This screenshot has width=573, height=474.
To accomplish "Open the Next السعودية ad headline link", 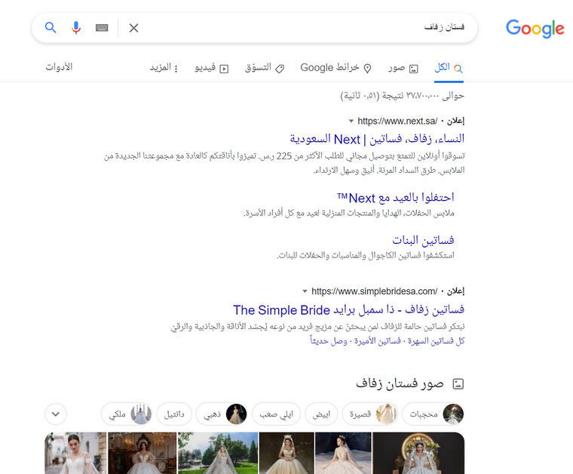I will 377,139.
